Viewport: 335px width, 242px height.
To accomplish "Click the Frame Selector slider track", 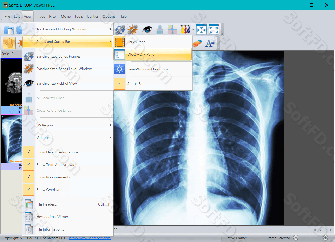I will pyautogui.click(x=310, y=238).
